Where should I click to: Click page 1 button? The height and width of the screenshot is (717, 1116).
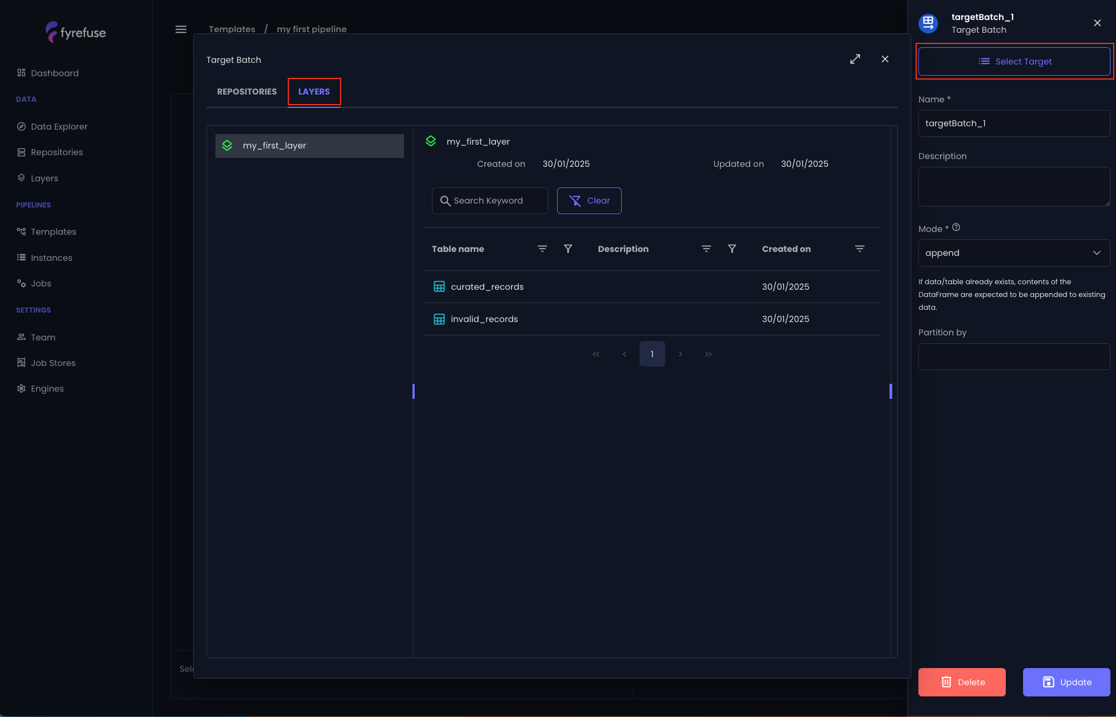tap(652, 354)
